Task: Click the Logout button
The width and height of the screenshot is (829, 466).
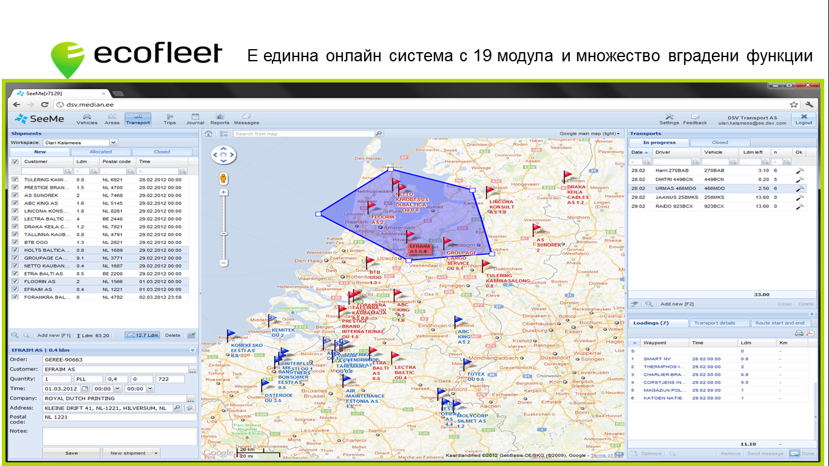Action: point(804,120)
